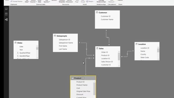Select filter direction marker on Customer–Sales relationship

pyautogui.click(x=107, y=38)
